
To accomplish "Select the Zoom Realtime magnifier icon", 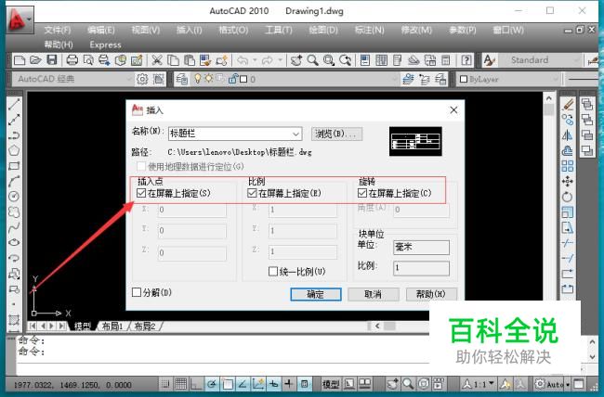I will (312, 60).
